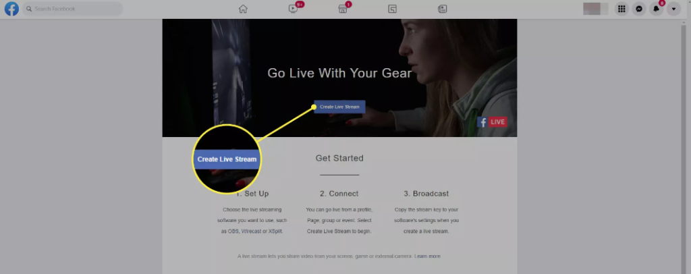Click the 3. Broadcast step heading
The image size is (691, 274).
click(426, 194)
